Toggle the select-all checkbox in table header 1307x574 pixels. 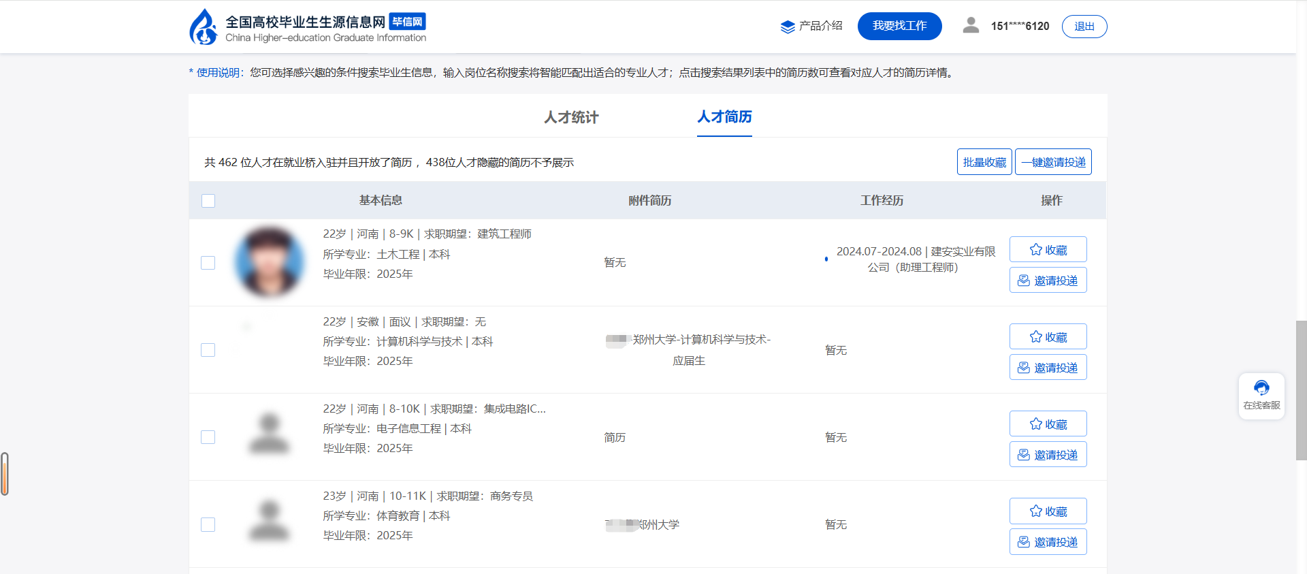208,201
